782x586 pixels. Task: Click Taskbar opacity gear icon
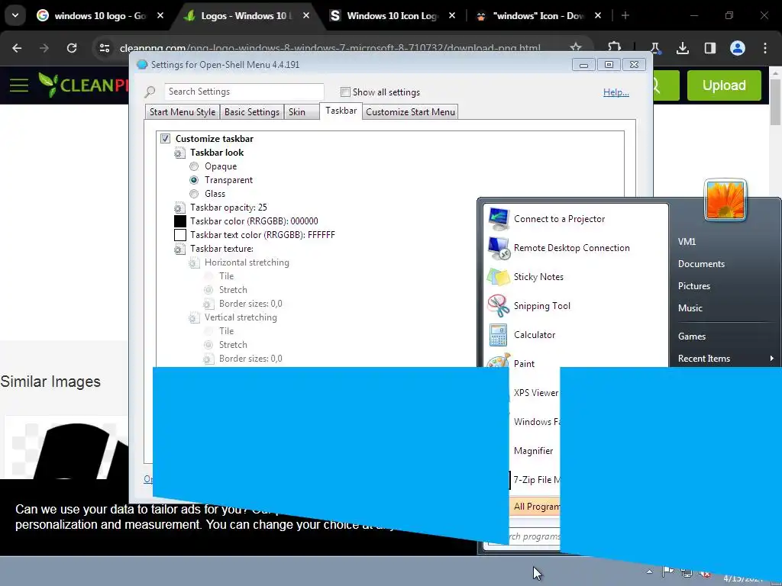[x=179, y=208]
